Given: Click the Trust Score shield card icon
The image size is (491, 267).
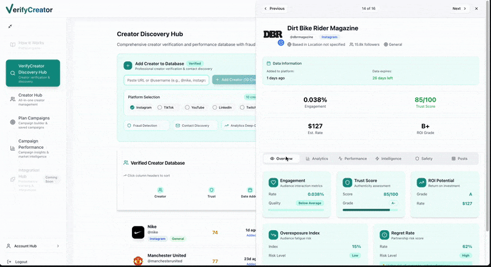Looking at the screenshot, I should pos(347,182).
